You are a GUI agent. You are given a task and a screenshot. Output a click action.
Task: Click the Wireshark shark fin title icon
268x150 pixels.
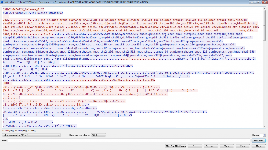pos(2,2)
